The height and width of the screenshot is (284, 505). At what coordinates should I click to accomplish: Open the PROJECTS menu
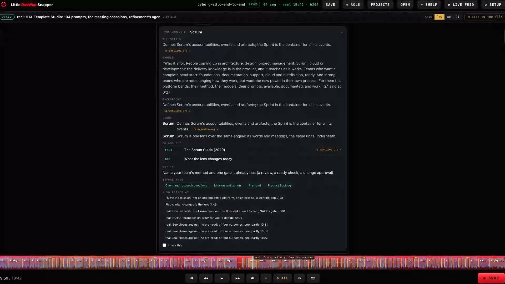click(x=380, y=4)
